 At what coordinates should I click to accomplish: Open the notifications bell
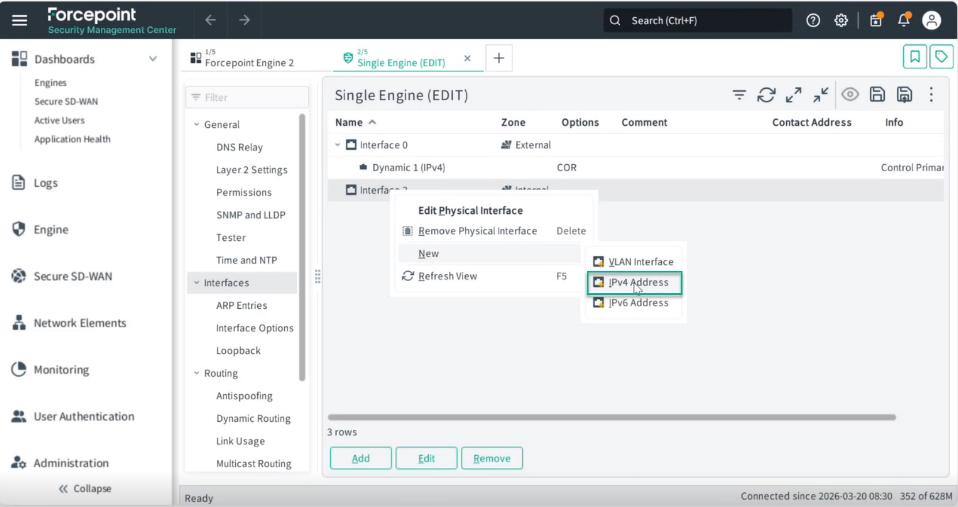pyautogui.click(x=904, y=20)
